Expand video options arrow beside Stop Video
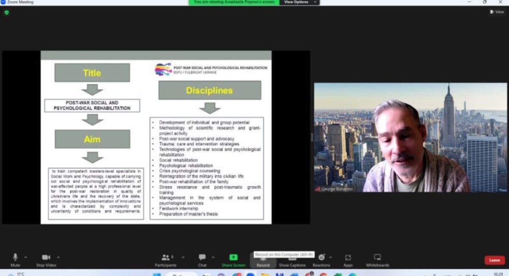 58,257
